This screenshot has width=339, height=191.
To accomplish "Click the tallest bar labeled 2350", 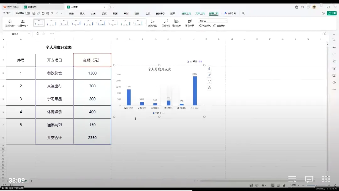I will pyautogui.click(x=195, y=91).
